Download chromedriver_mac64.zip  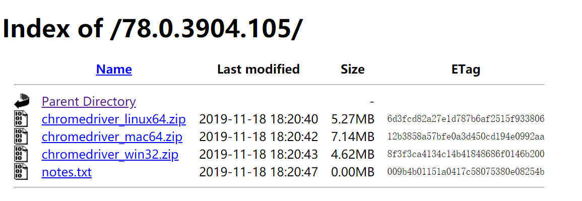(112, 137)
